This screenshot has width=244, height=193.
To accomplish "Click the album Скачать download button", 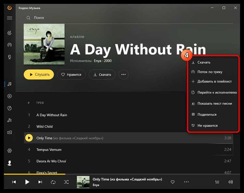I will [102, 75].
